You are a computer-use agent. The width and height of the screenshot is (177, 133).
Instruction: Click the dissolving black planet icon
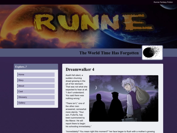[152, 53]
